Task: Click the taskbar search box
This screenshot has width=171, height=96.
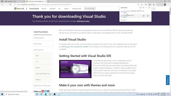Action: coord(20,94)
